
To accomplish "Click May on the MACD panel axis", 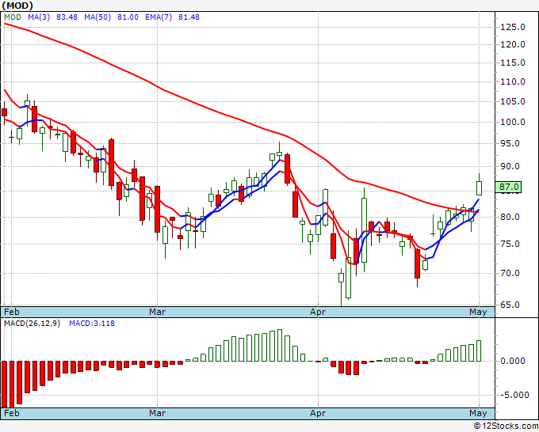I will (479, 413).
